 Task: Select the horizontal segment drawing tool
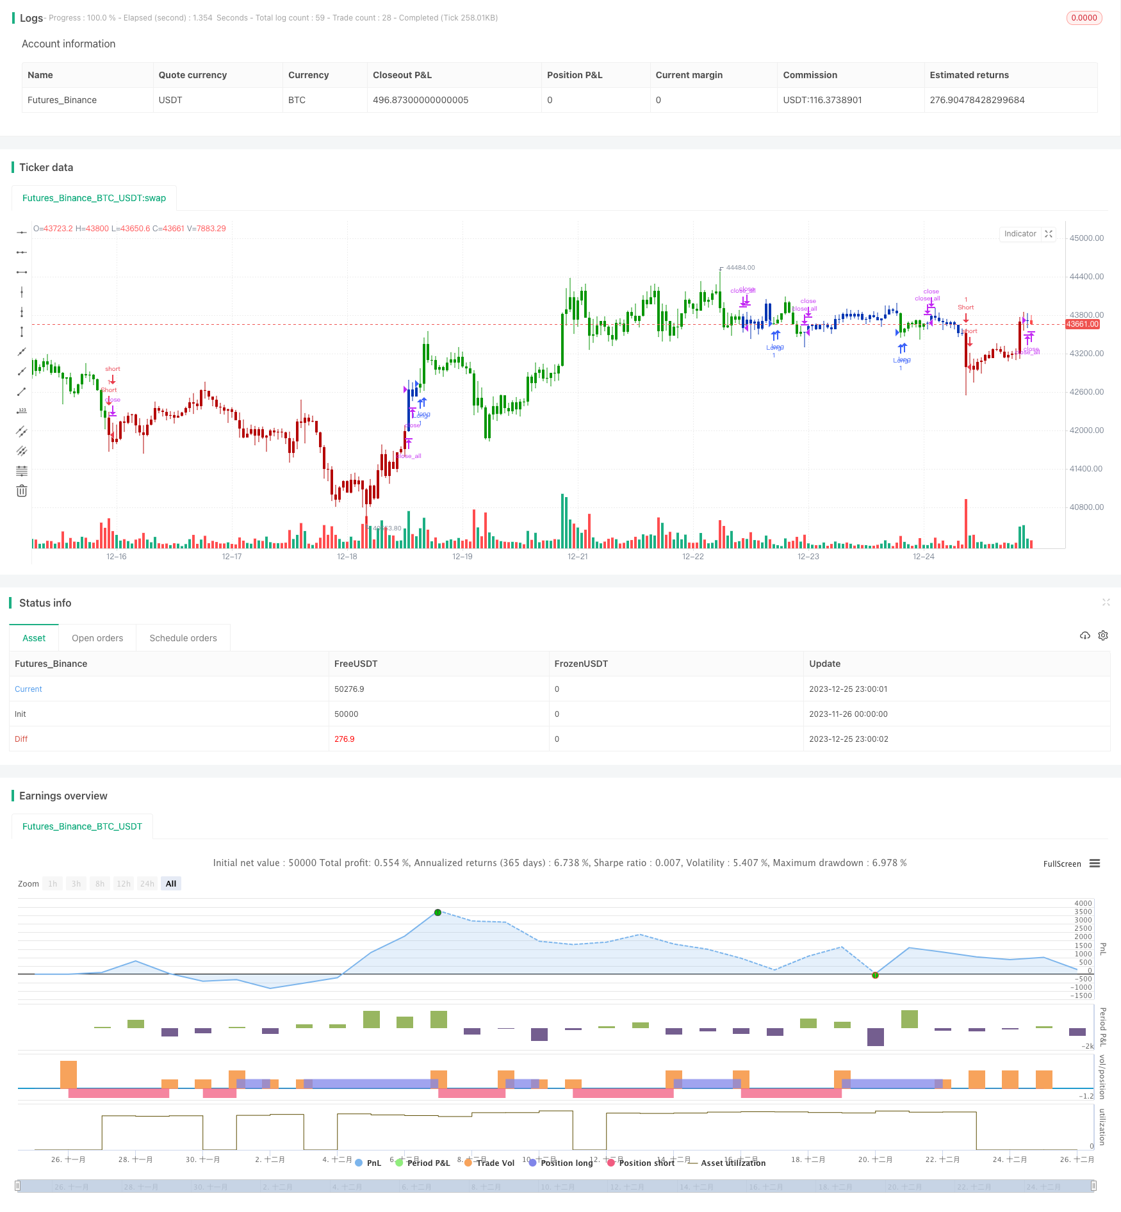[x=22, y=272]
